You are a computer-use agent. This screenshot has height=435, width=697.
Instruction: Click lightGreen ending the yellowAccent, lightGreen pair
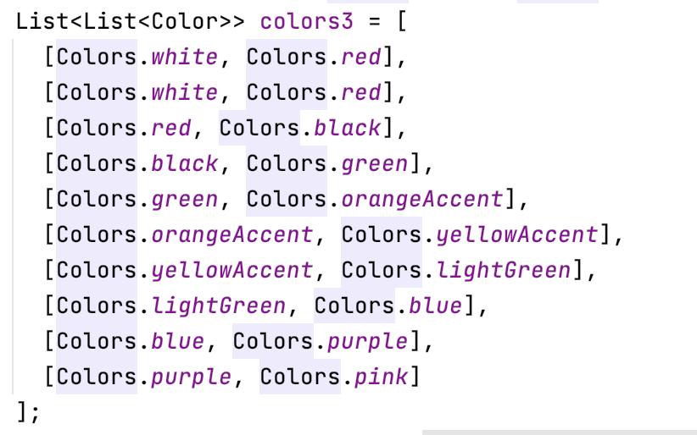click(504, 270)
